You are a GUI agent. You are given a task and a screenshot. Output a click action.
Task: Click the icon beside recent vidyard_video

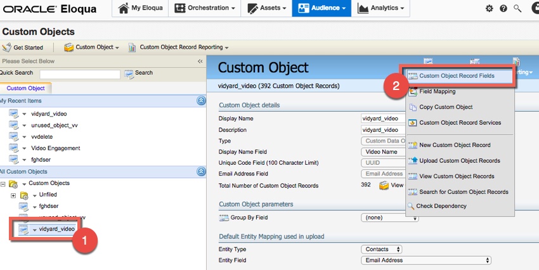click(14, 113)
